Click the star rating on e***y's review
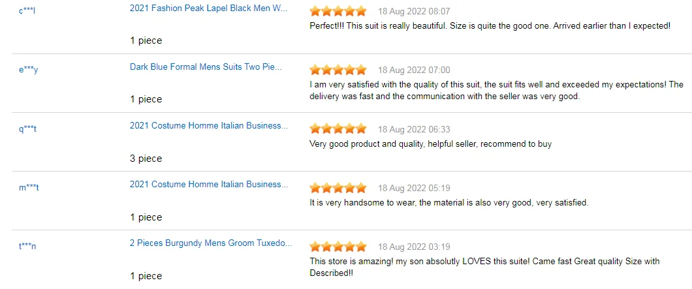 click(338, 70)
